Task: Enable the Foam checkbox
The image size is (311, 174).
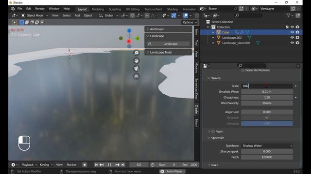Action: [x=213, y=131]
